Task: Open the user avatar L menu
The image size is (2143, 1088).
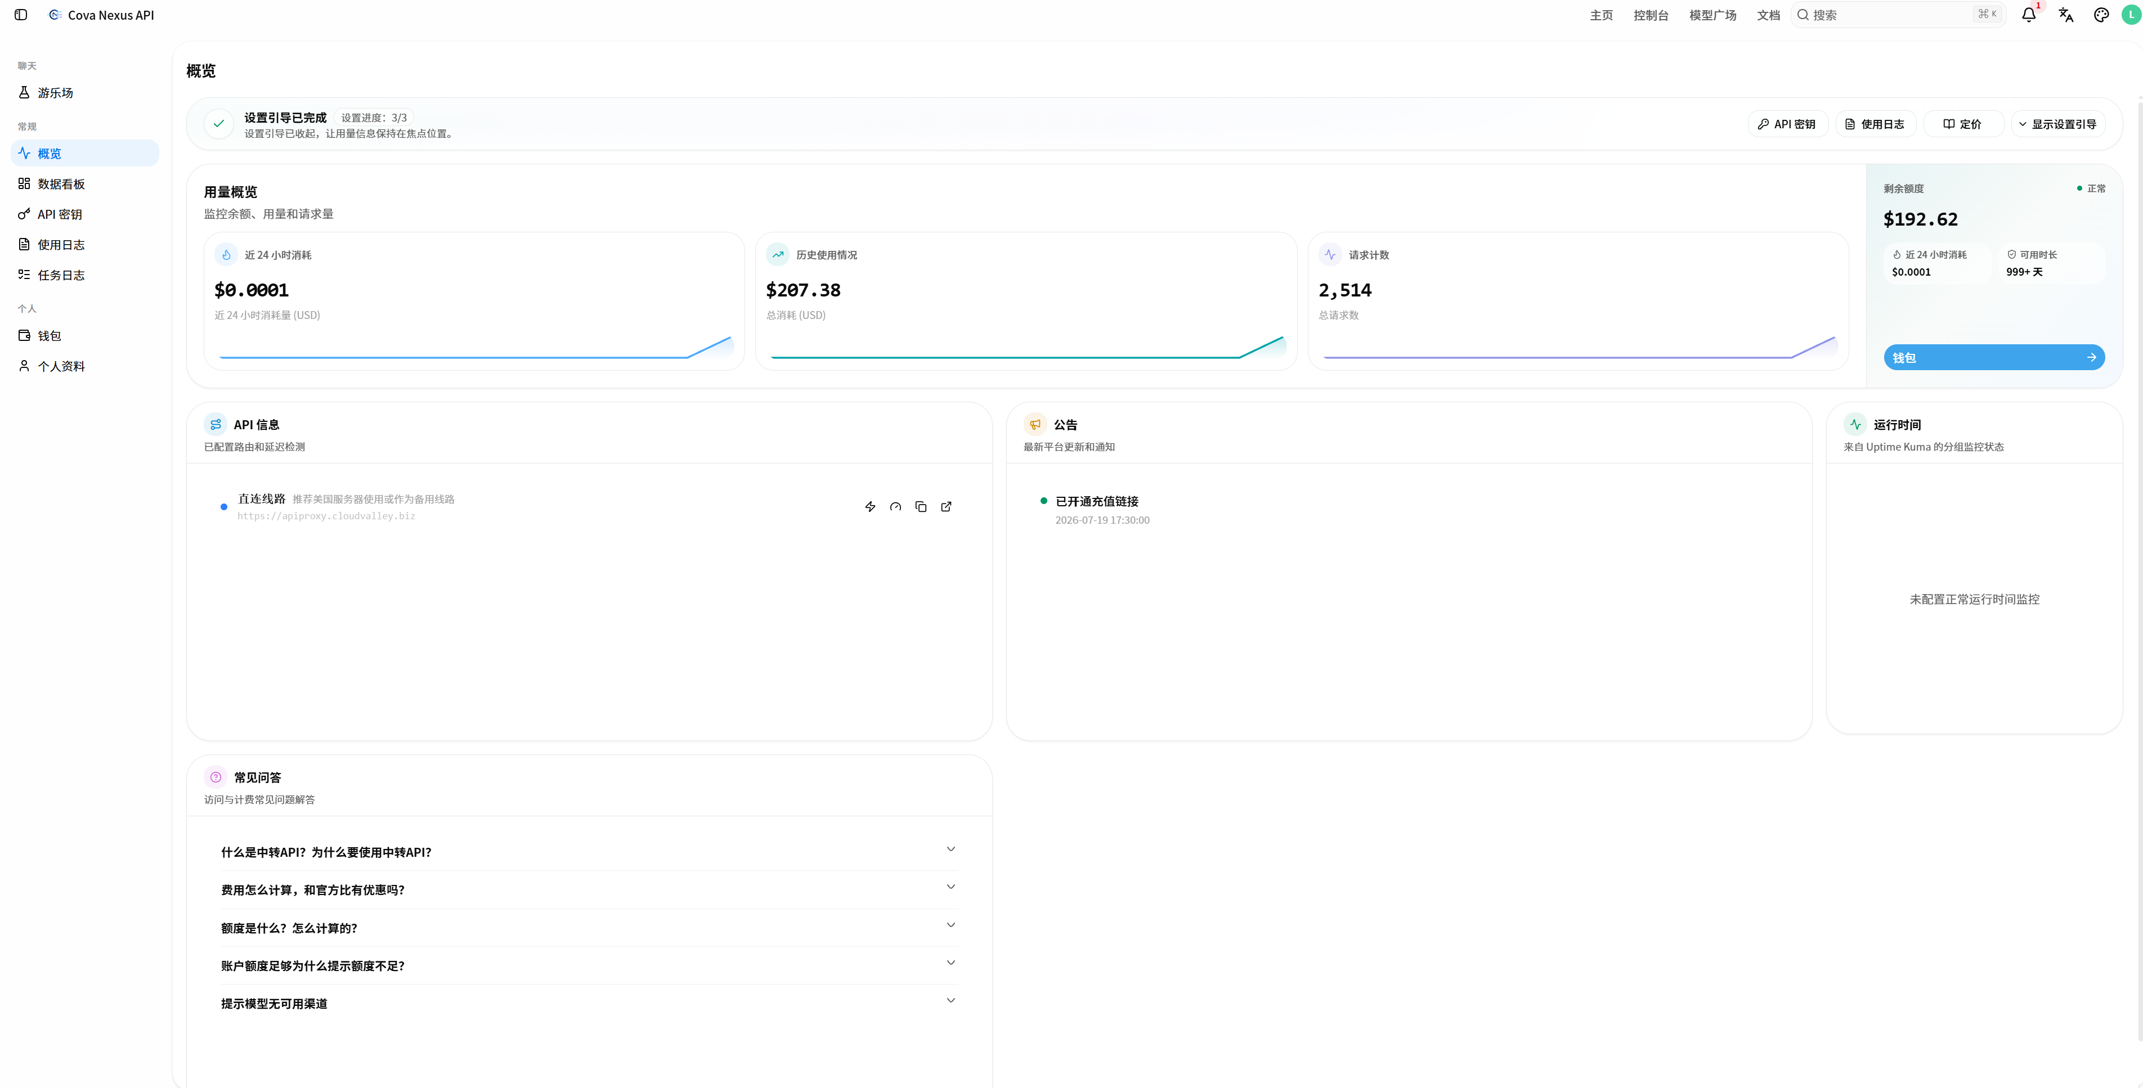Action: pyautogui.click(x=2131, y=15)
